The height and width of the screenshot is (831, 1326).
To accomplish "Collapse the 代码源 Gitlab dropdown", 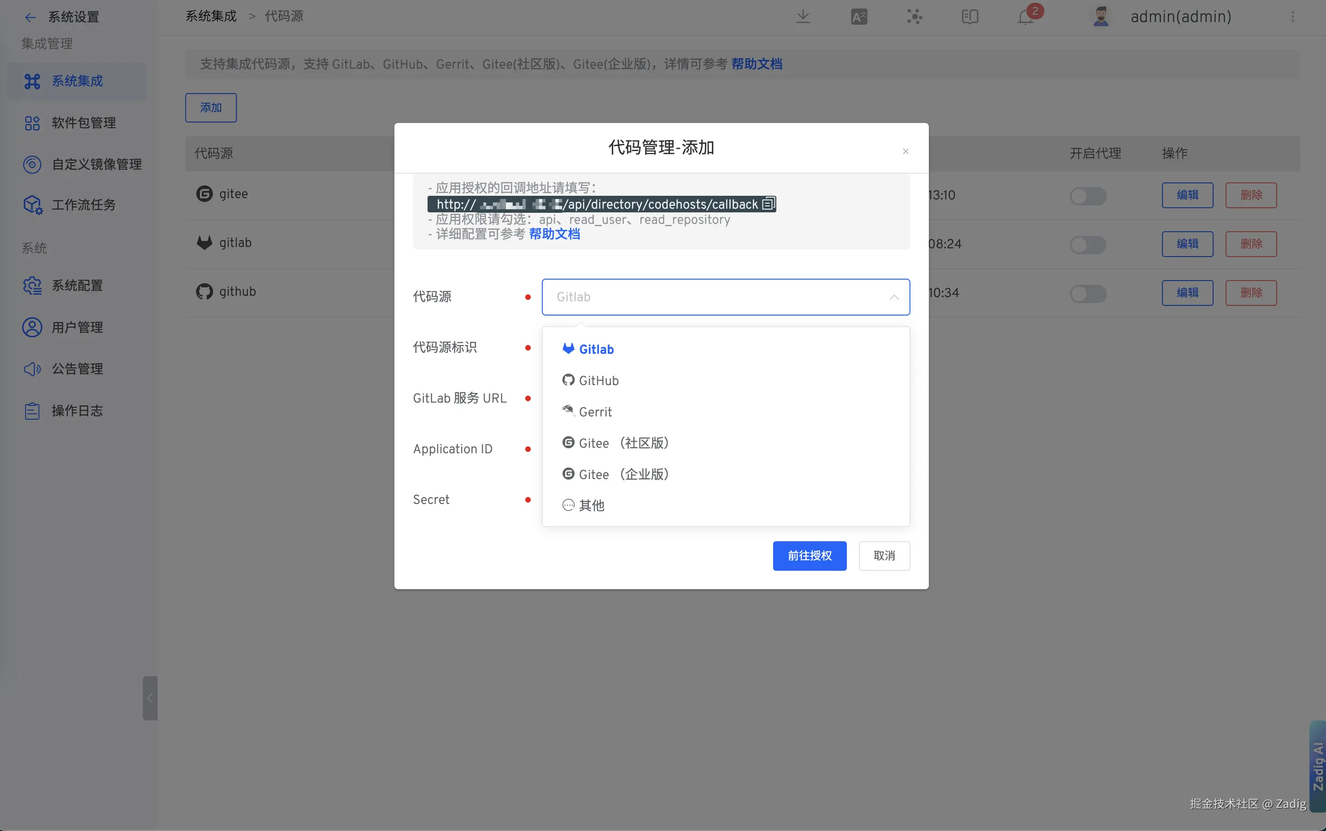I will pos(894,297).
